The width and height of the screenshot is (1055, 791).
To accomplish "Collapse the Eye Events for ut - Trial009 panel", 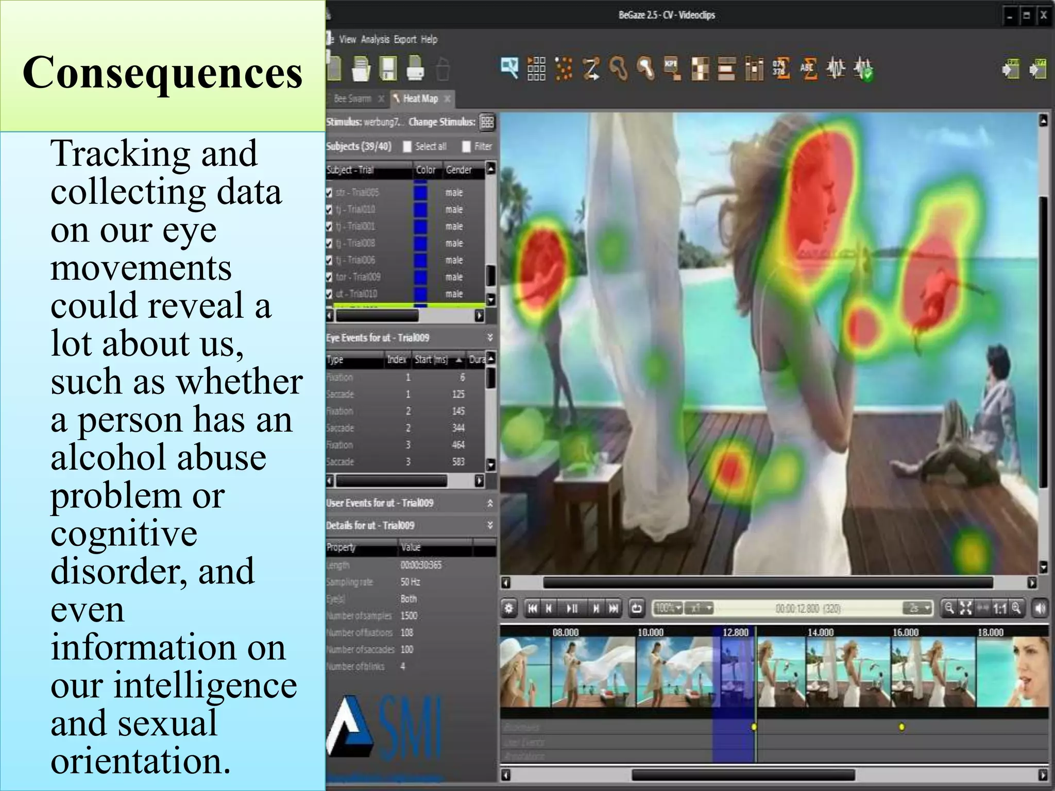I will click(490, 337).
